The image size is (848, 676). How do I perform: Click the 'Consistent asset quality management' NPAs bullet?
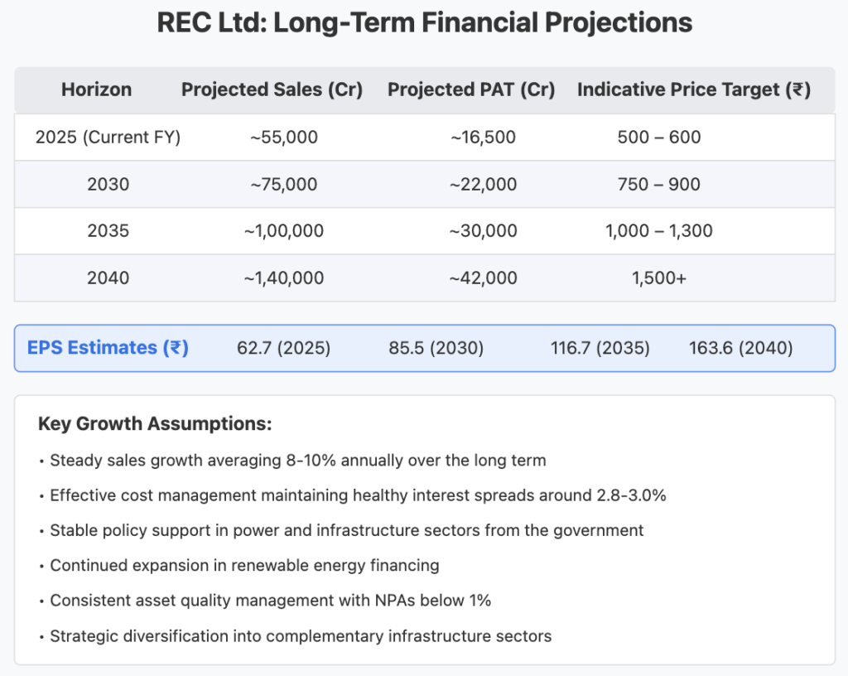tap(265, 601)
